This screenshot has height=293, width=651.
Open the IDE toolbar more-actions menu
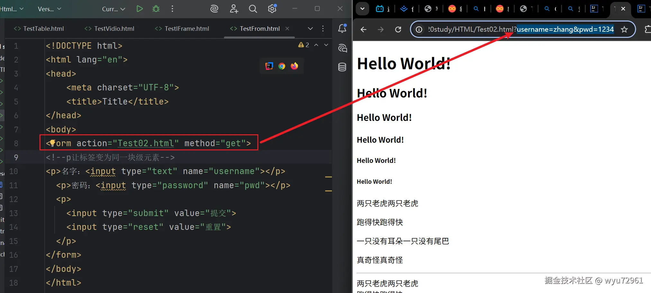point(173,9)
